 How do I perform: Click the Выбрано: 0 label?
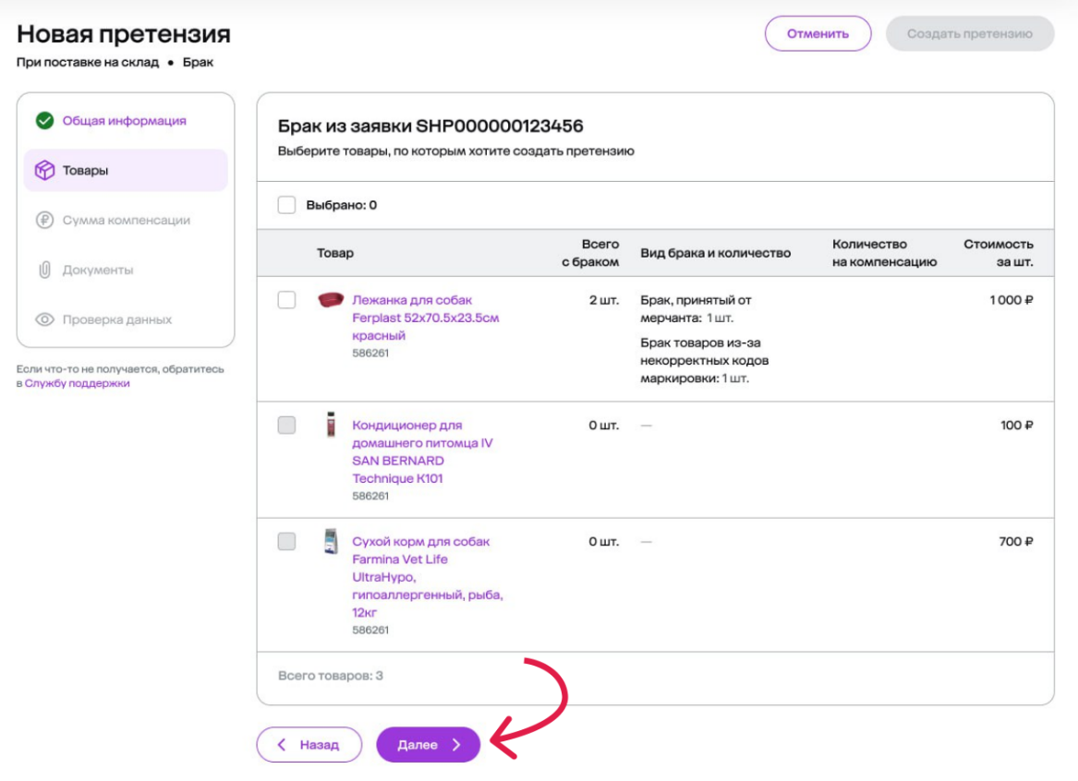coord(342,205)
